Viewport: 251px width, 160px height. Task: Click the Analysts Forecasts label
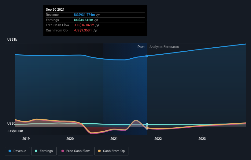[164, 47]
